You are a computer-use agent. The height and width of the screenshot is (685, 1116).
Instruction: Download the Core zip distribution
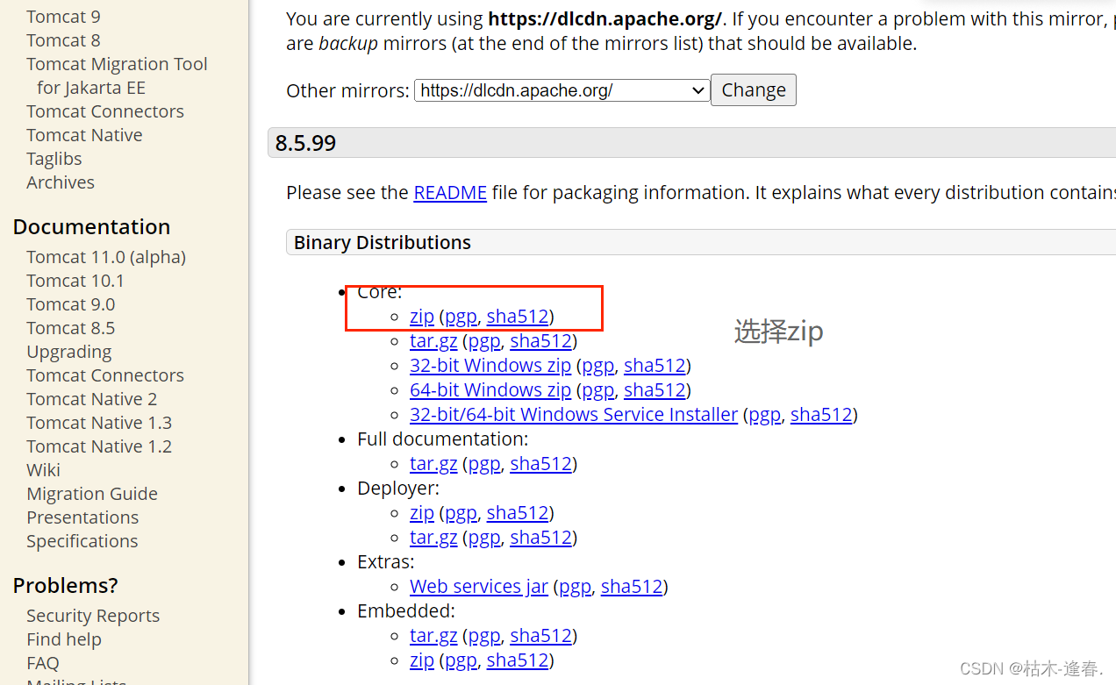point(421,316)
